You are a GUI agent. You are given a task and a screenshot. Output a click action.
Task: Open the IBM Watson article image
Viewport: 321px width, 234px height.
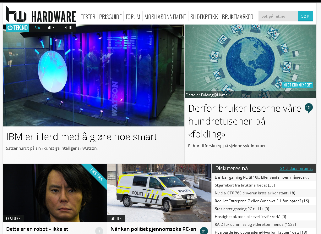pyautogui.click(x=94, y=75)
